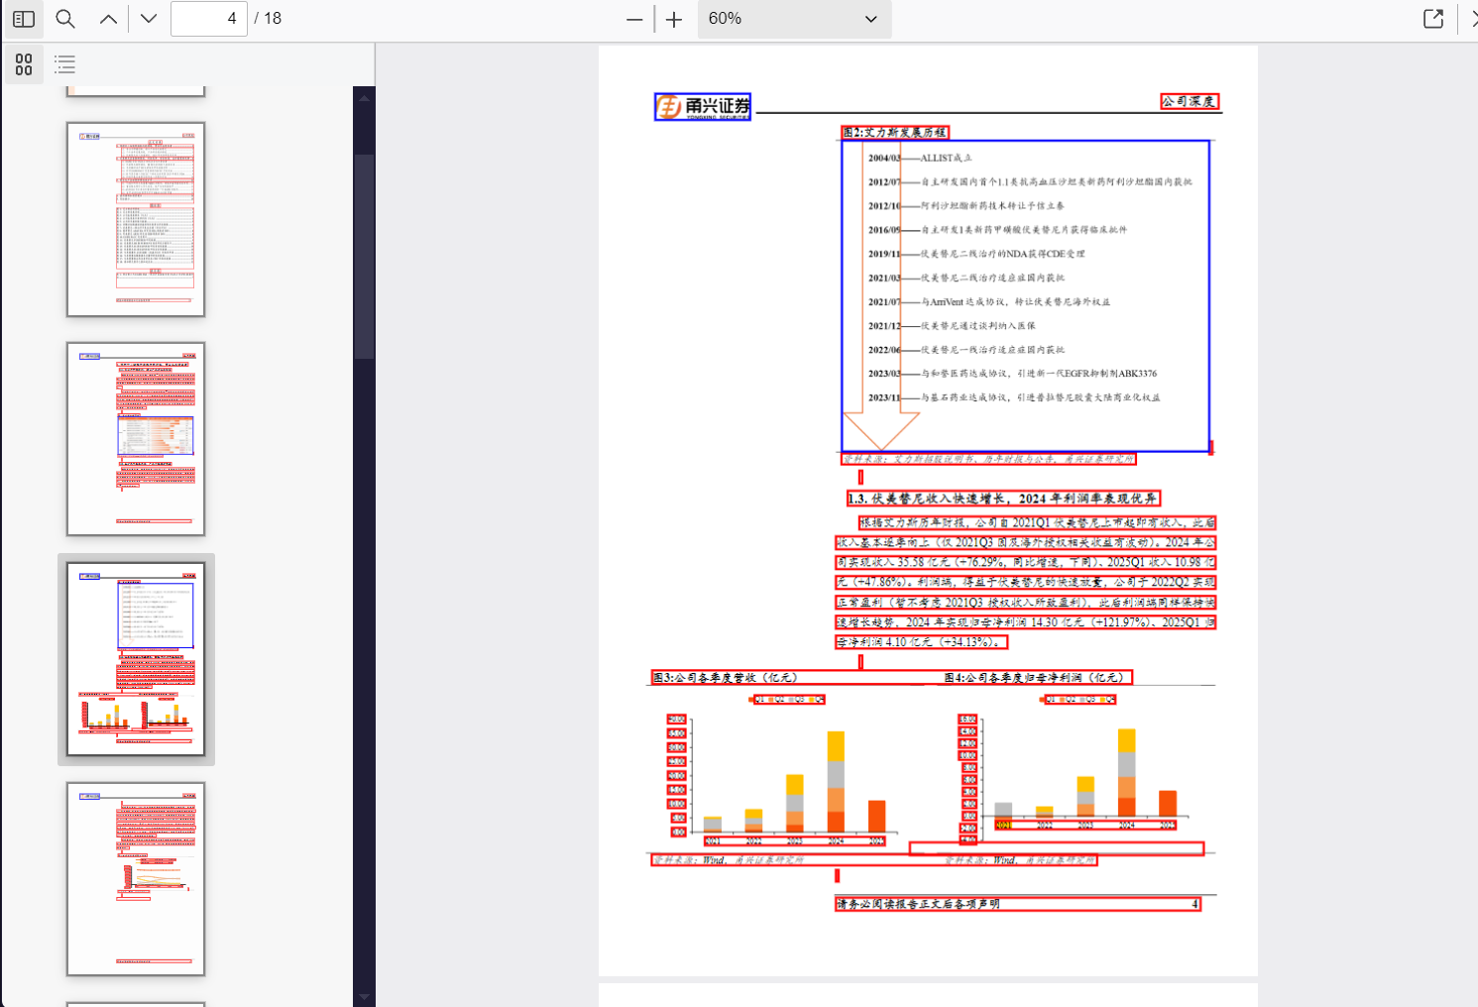
Task: Click the open-in-new-window icon
Action: click(x=1433, y=19)
